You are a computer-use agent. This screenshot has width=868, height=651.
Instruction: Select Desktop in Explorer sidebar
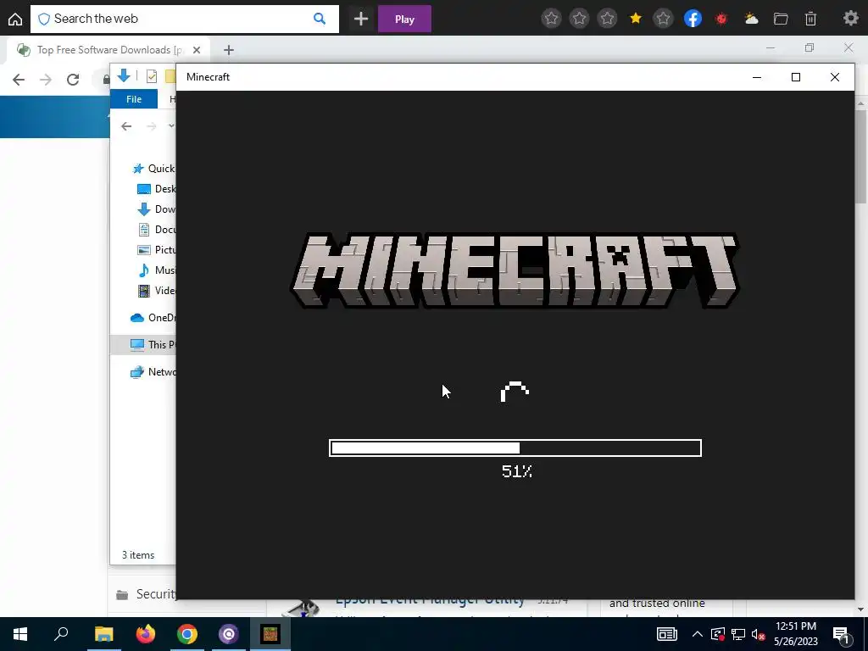click(x=156, y=189)
